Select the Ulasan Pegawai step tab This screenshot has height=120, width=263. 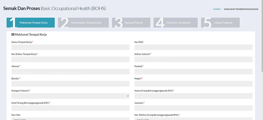point(220,23)
